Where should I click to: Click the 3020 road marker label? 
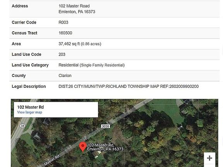coord(105,126)
